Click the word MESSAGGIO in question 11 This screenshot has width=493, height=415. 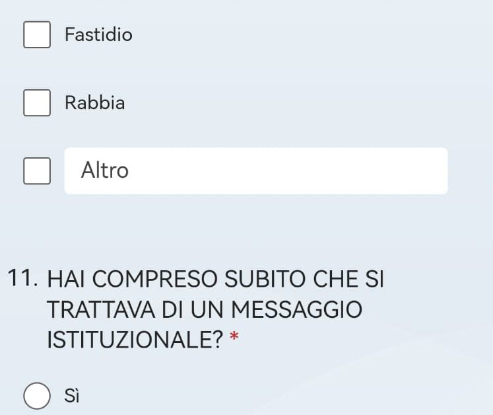point(297,309)
